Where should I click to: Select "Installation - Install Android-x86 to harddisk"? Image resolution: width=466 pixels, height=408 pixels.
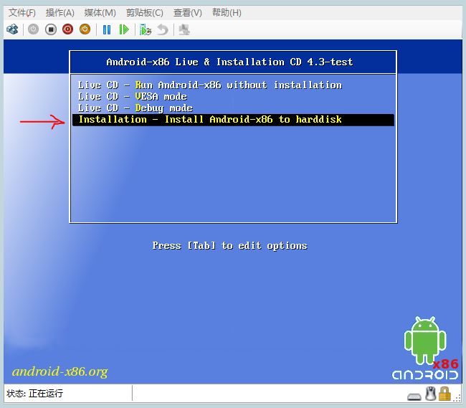[233, 120]
